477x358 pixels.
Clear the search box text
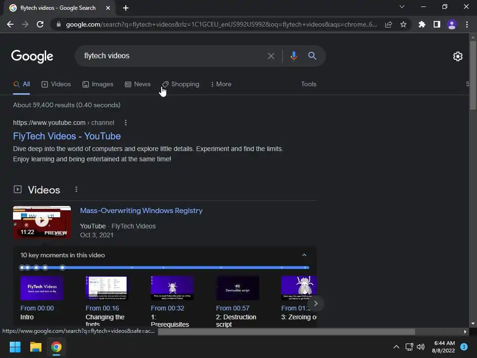(271, 56)
